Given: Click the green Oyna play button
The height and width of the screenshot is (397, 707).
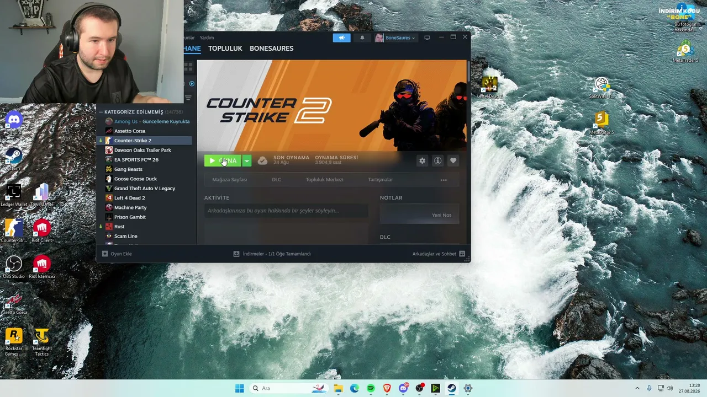Looking at the screenshot, I should click(x=223, y=160).
